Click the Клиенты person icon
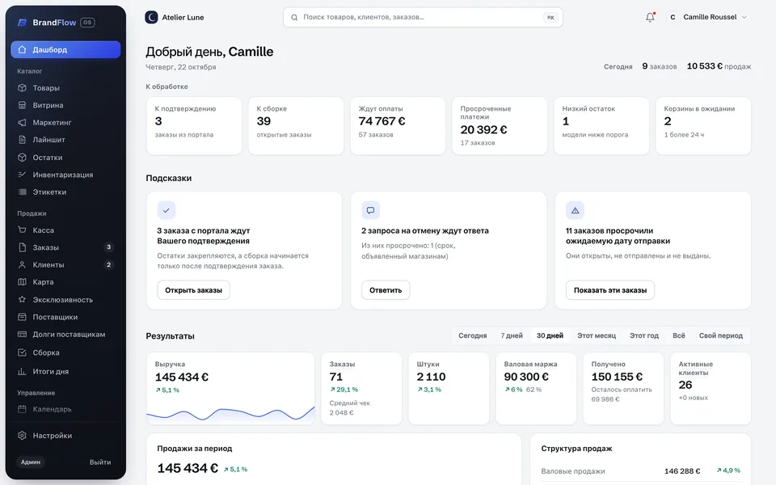Image resolution: width=776 pixels, height=485 pixels. coord(22,265)
